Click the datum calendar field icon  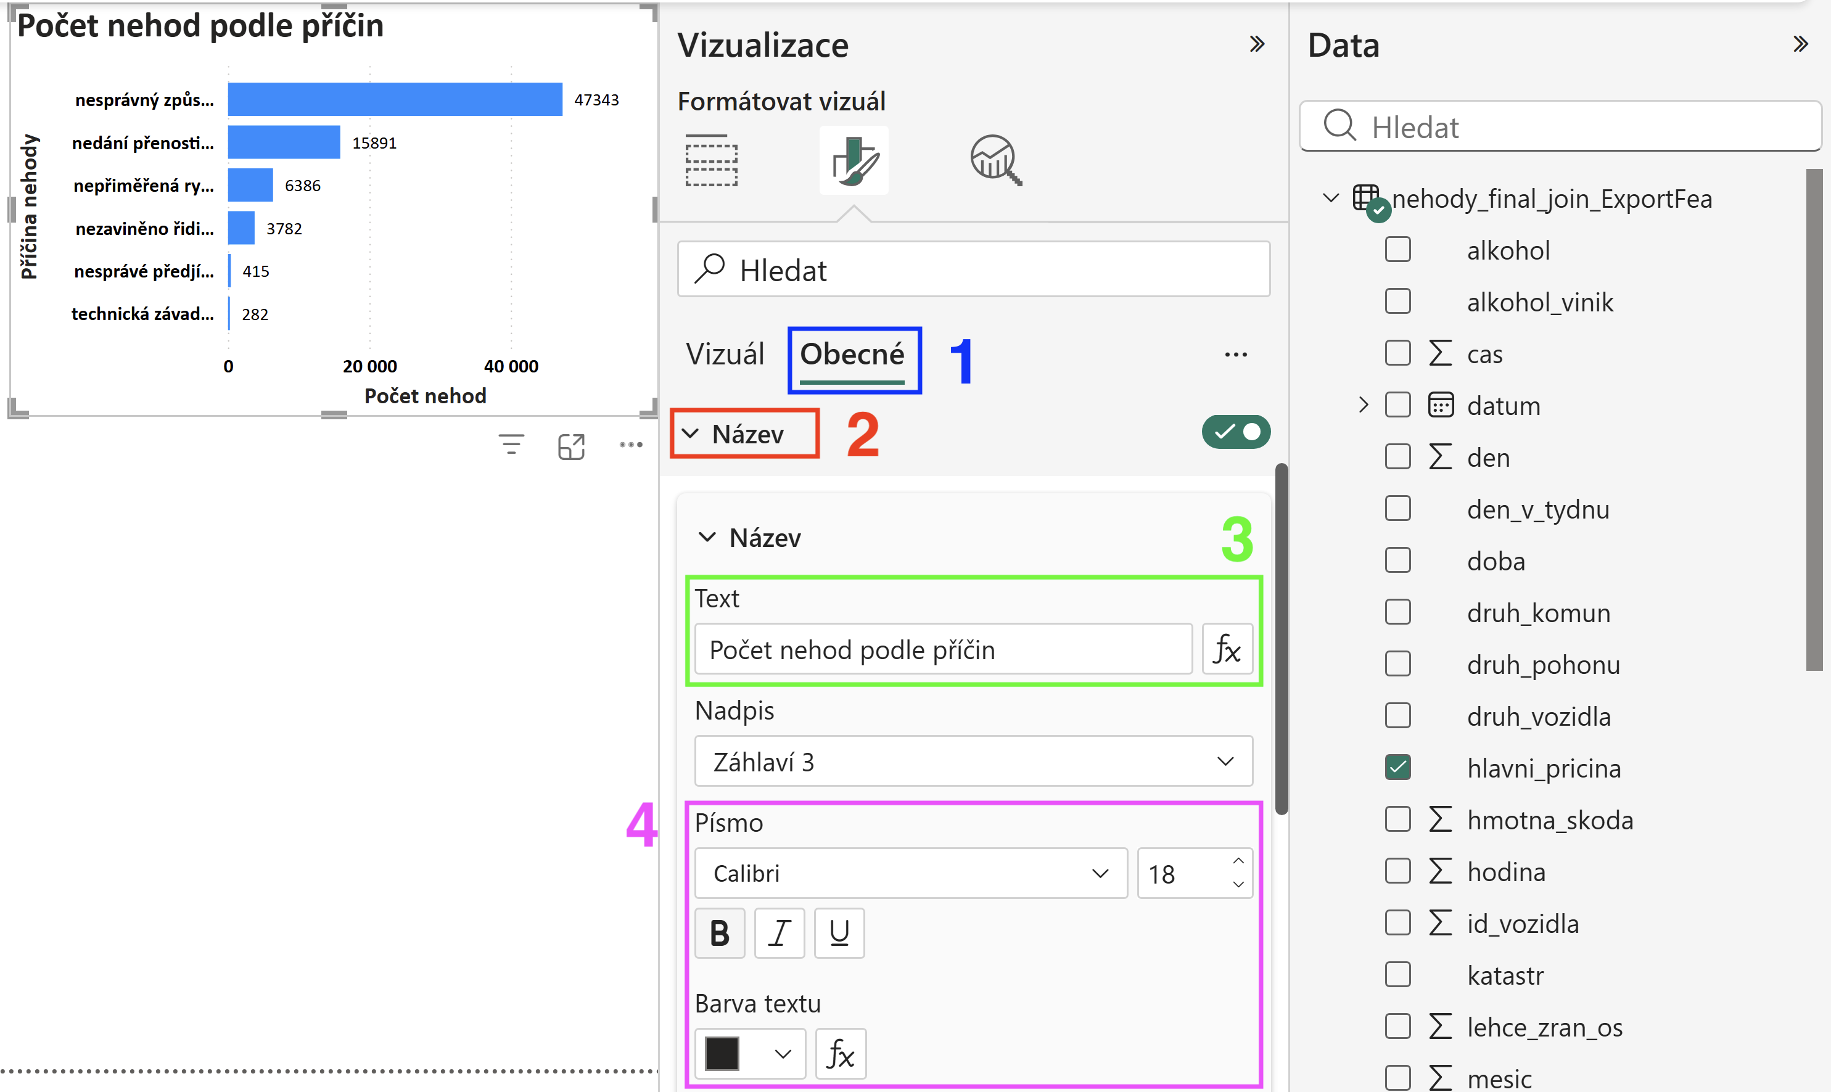click(1440, 404)
